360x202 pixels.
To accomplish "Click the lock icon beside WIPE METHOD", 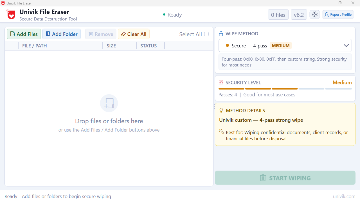I will pos(221,33).
